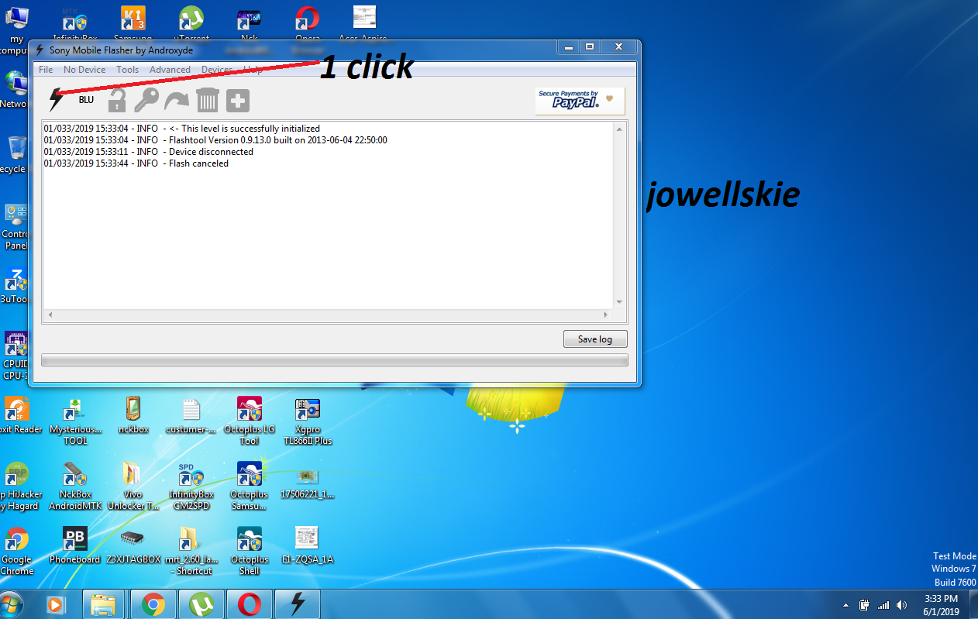
Task: Click the log vertical scrollbar down arrow
Action: (619, 302)
